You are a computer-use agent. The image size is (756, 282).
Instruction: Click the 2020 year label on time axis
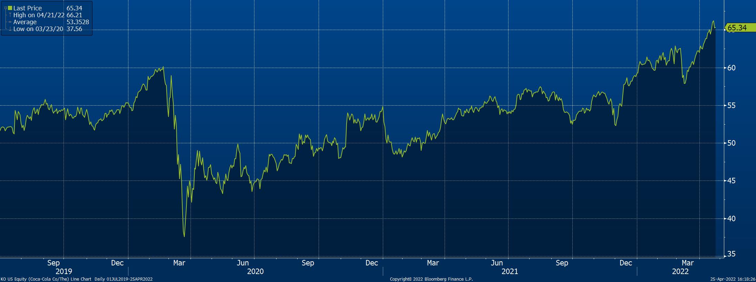tap(255, 271)
